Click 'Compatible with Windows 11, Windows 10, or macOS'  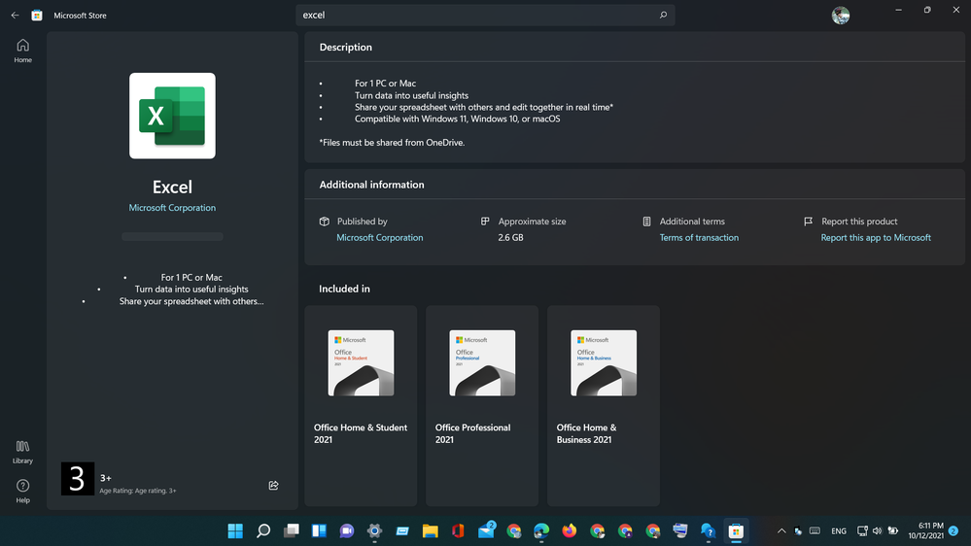pos(457,119)
